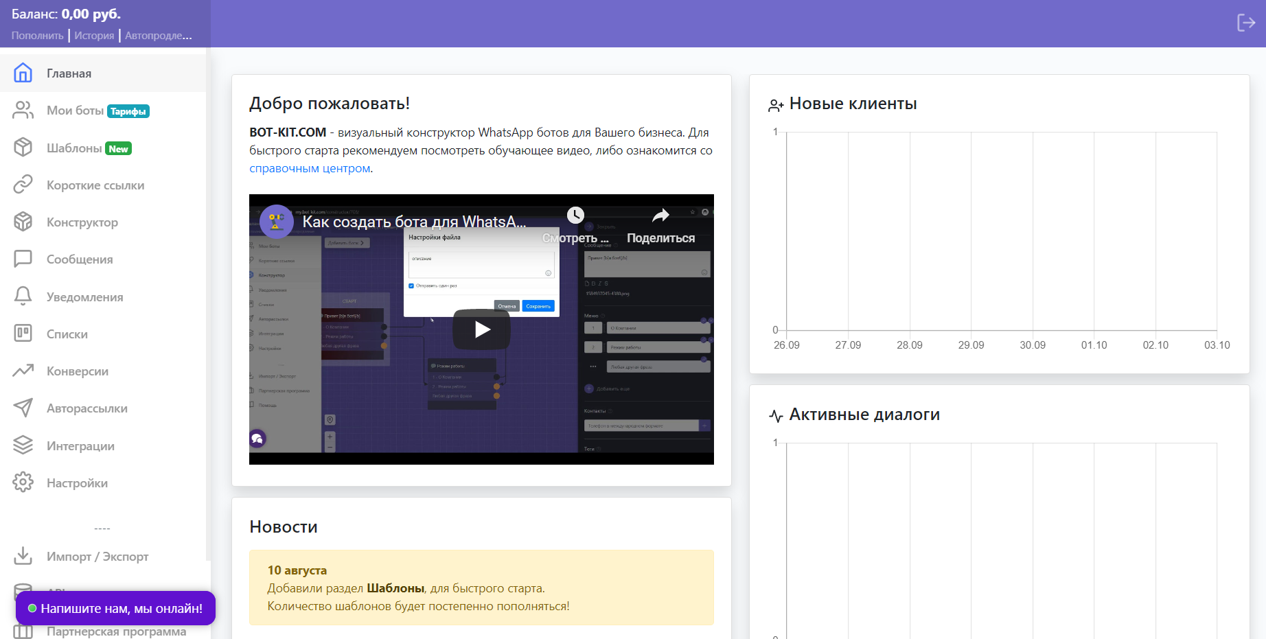The image size is (1266, 639).
Task: Click the Пополнить balance link
Action: click(x=38, y=36)
